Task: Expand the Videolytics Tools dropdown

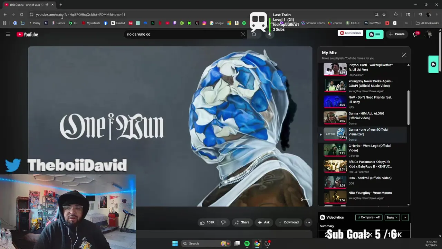Action: tap(392, 218)
